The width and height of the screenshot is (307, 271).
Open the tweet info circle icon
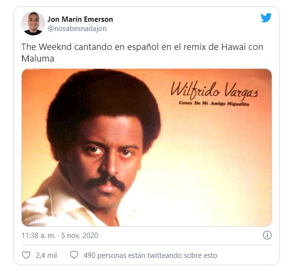pos(267,235)
